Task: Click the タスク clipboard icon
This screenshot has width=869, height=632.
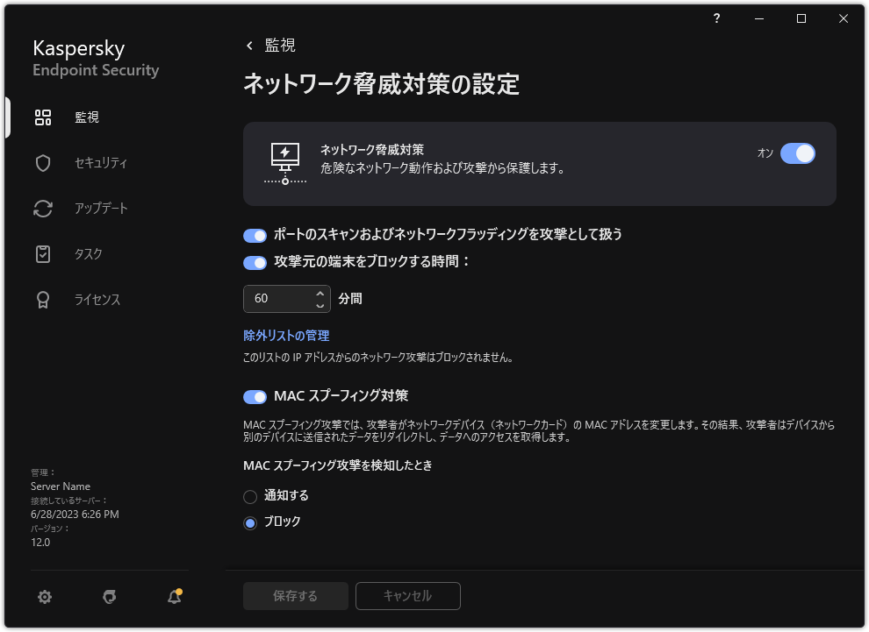Action: coord(42,253)
